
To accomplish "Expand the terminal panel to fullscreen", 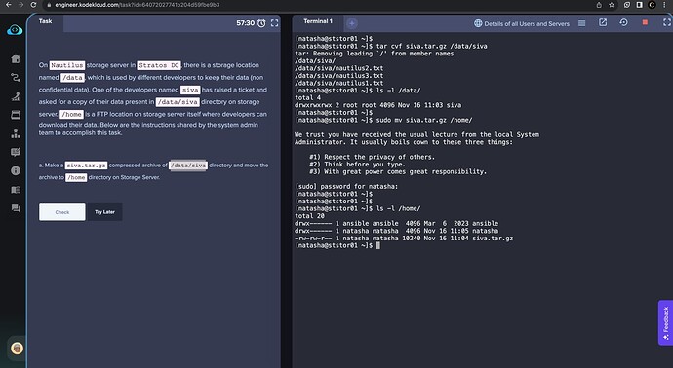I will pyautogui.click(x=666, y=22).
